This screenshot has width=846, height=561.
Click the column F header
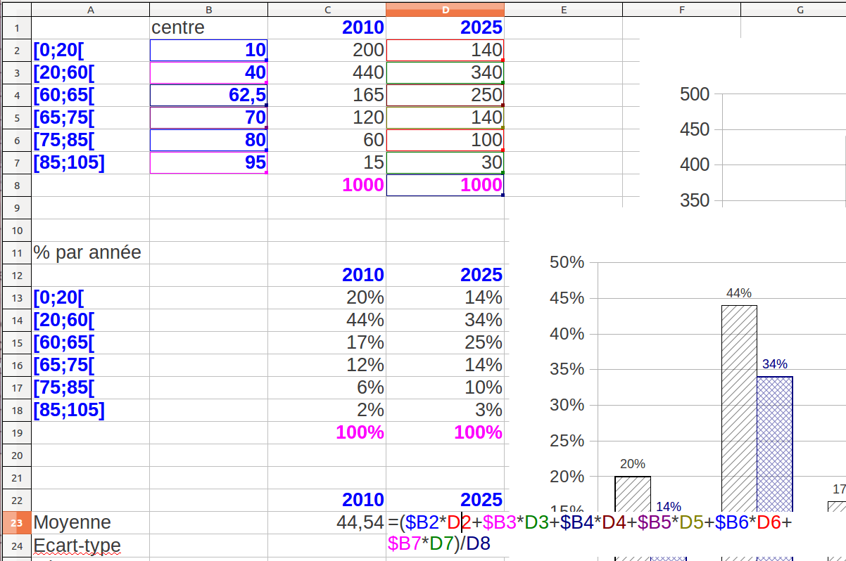coord(681,9)
